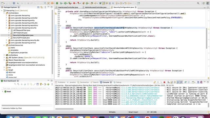The image size is (210, 118).
Task: Toggle show console on standard error
Action: [181, 82]
